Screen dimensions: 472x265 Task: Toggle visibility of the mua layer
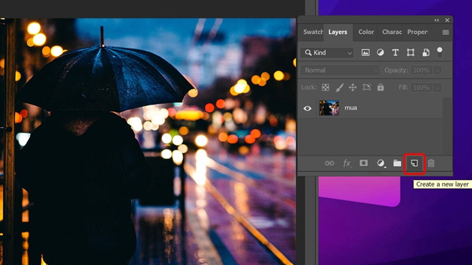307,108
